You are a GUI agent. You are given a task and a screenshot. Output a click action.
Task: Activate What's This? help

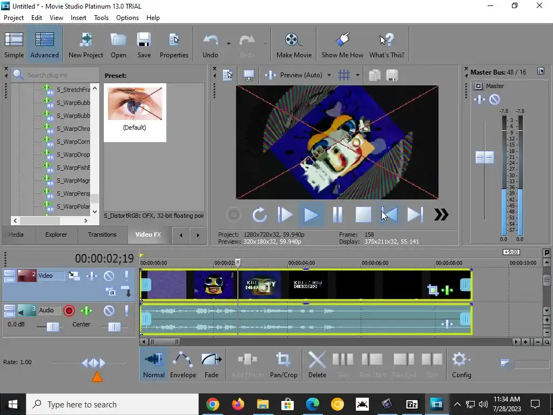click(x=387, y=44)
